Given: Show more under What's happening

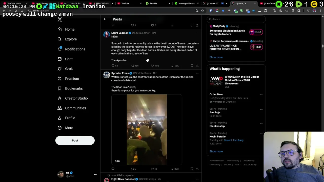Looking at the screenshot, I should pyautogui.click(x=216, y=151).
